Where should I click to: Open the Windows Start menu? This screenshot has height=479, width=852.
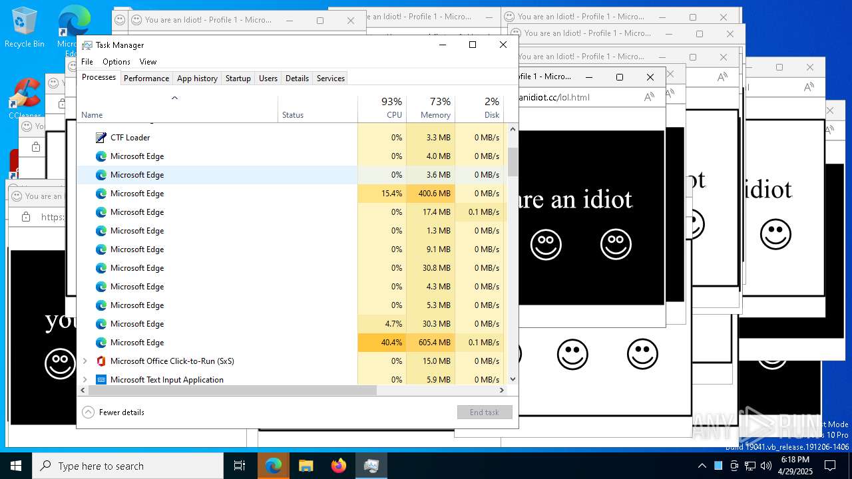[x=16, y=466]
